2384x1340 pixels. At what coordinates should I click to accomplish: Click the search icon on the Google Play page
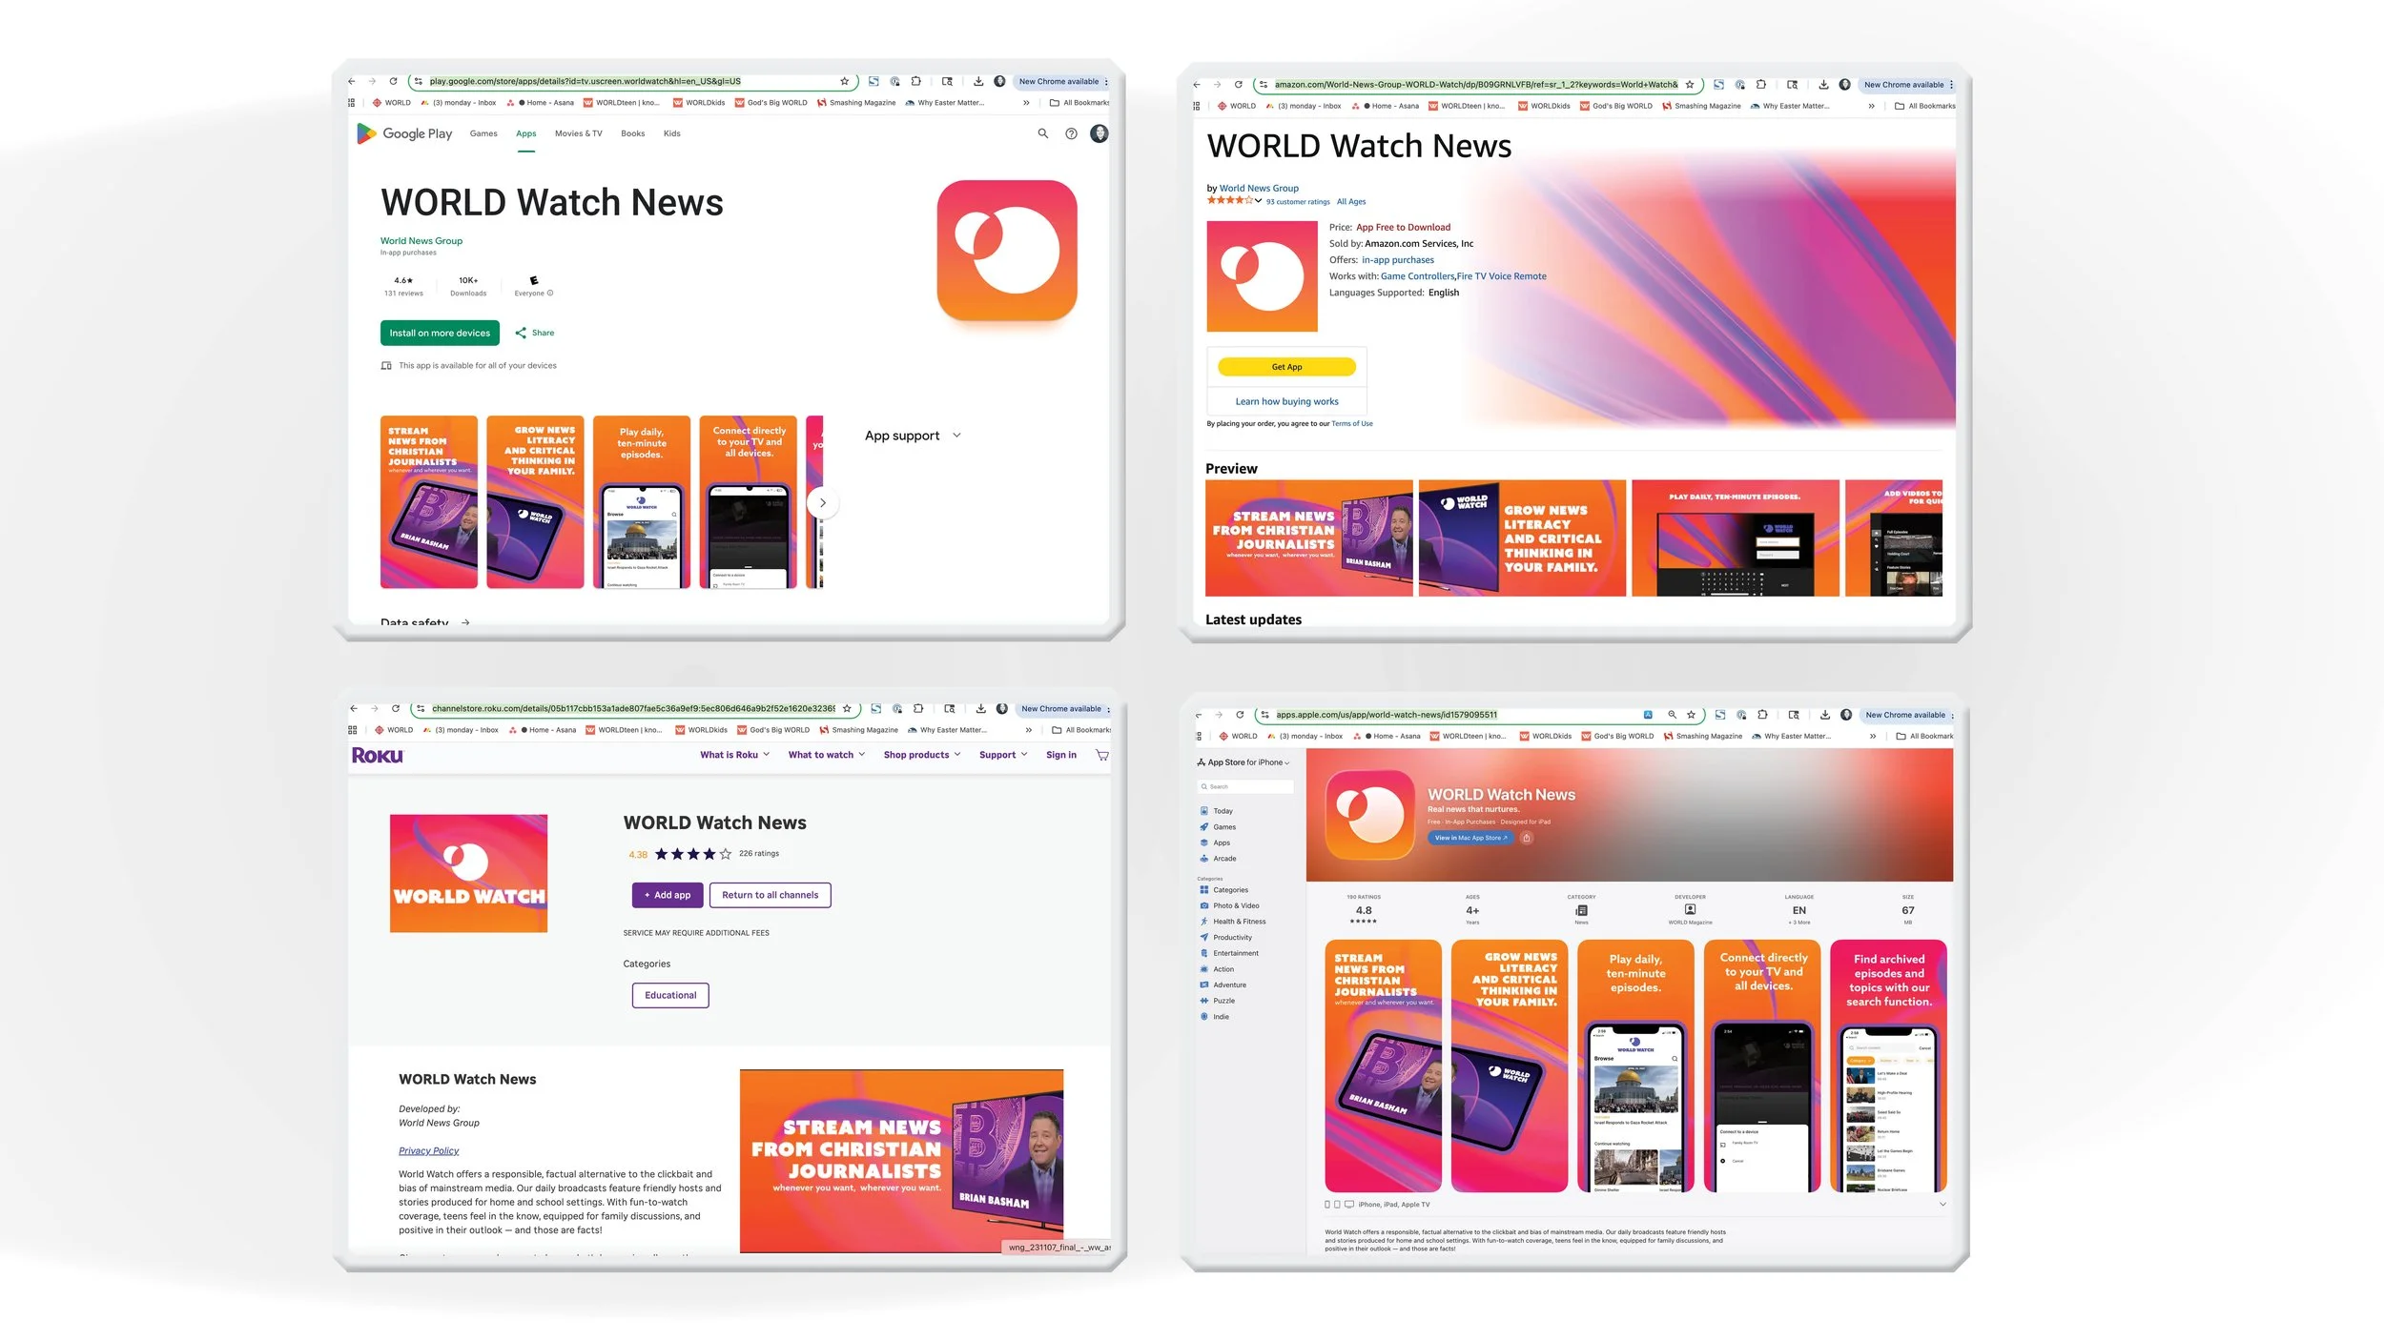1042,133
